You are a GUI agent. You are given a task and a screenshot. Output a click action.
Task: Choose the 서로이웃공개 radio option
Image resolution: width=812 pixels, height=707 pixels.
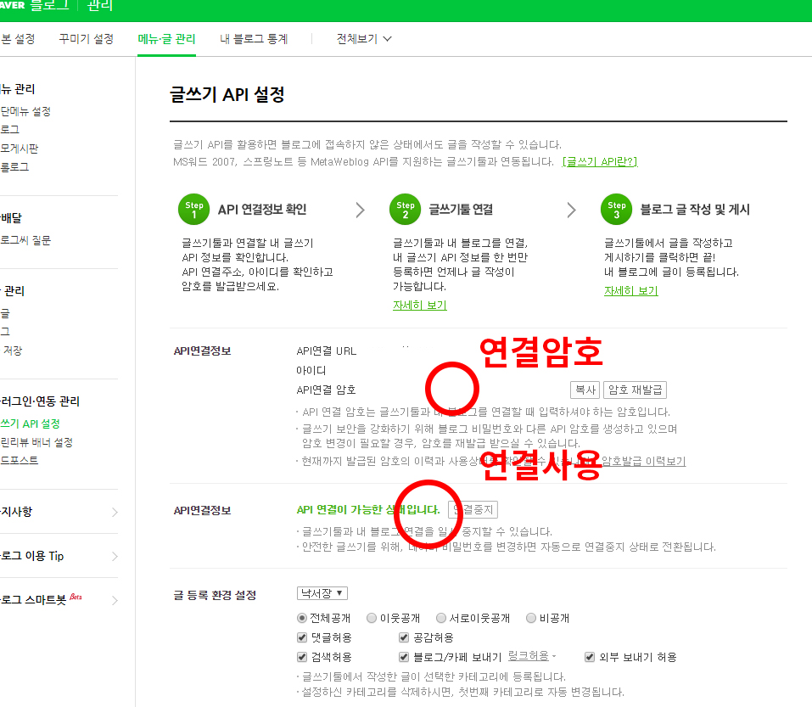coord(441,618)
